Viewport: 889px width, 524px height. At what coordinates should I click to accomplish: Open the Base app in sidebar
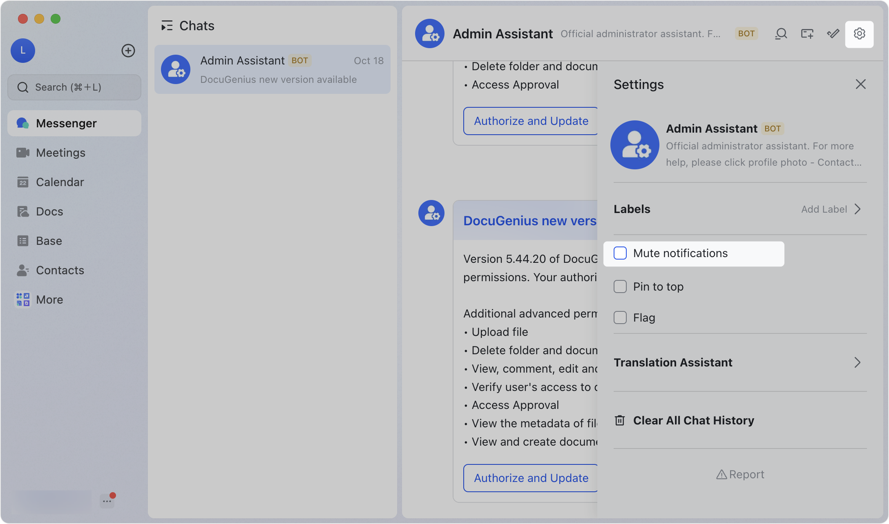49,241
